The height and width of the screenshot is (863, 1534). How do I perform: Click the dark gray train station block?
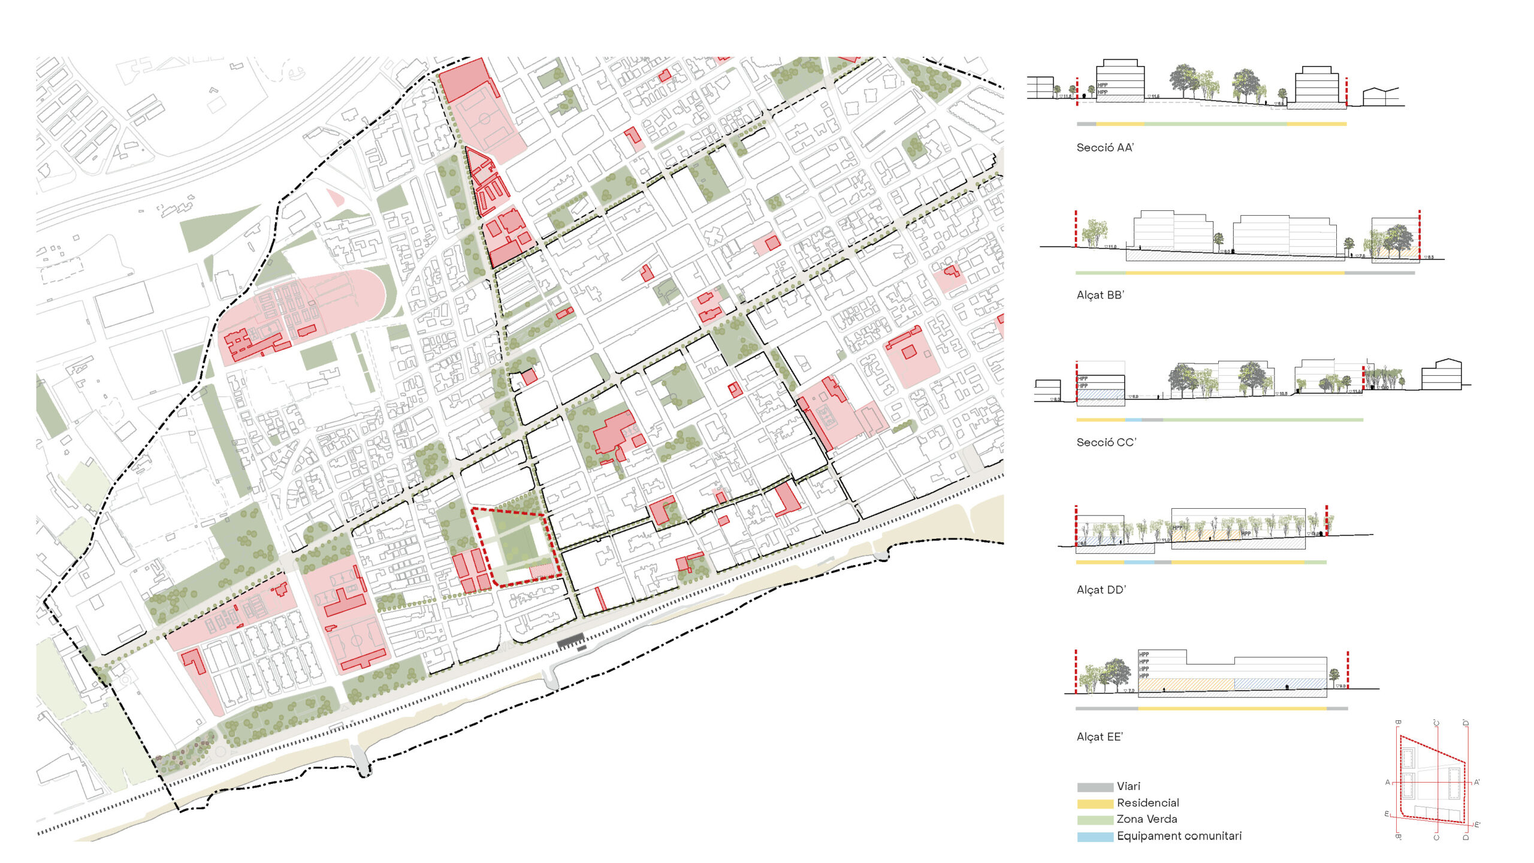570,640
